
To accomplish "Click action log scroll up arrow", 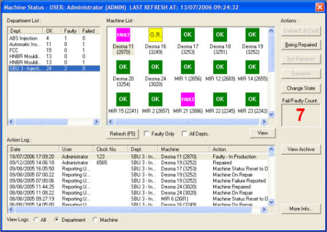I will (x=271, y=149).
